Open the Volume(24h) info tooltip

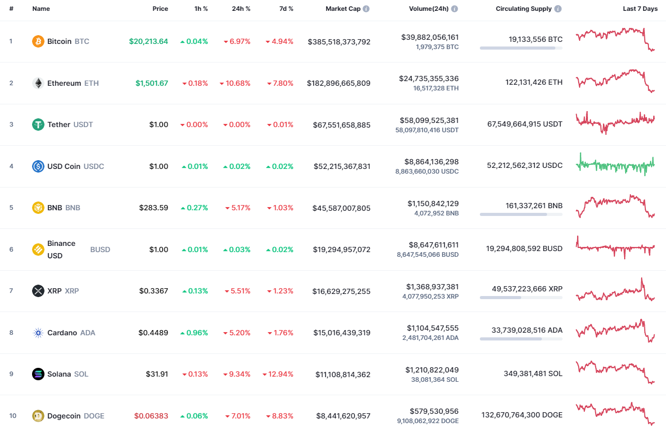[455, 8]
